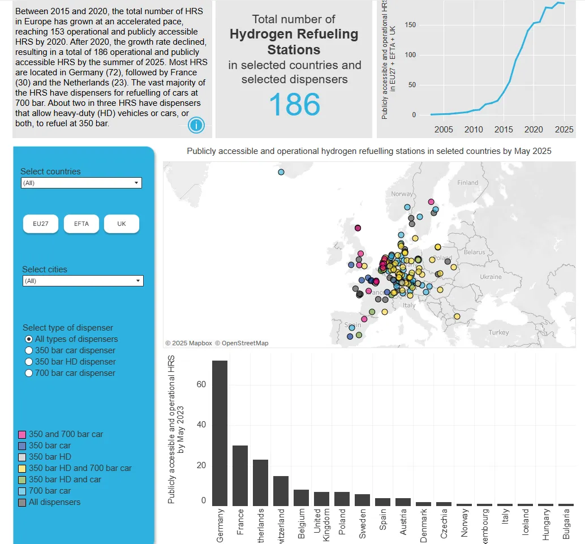Click the Bulgaria station marker on map

point(457,316)
